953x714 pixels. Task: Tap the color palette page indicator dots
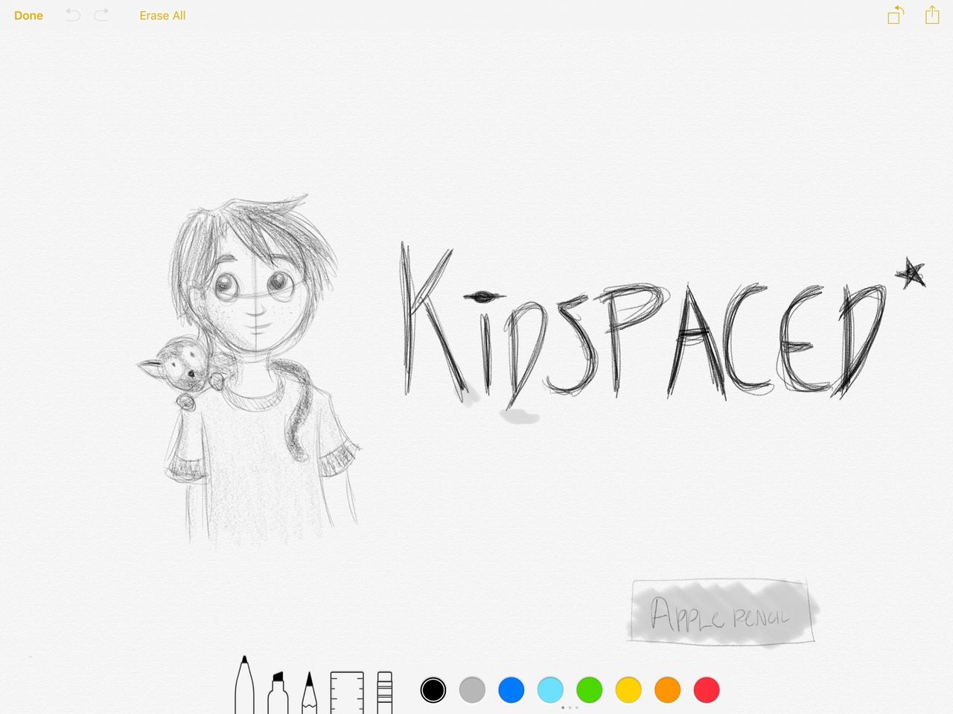tap(570, 707)
